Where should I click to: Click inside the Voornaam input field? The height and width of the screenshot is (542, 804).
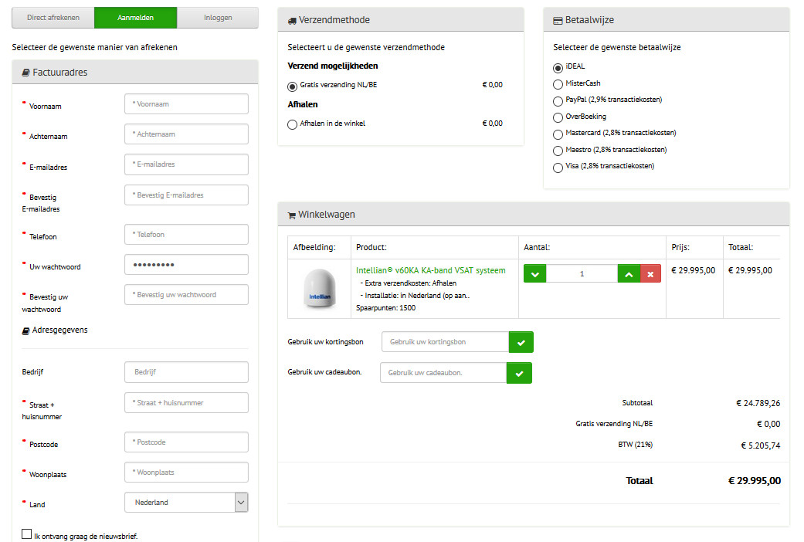click(x=185, y=103)
